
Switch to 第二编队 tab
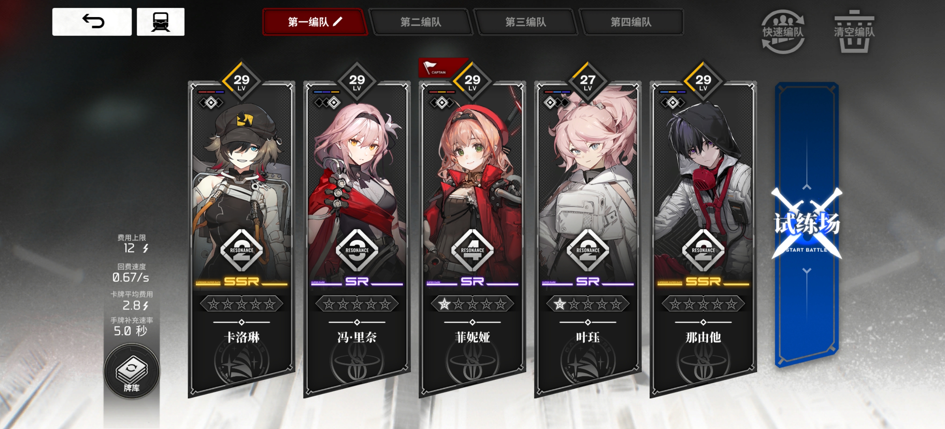coord(420,22)
